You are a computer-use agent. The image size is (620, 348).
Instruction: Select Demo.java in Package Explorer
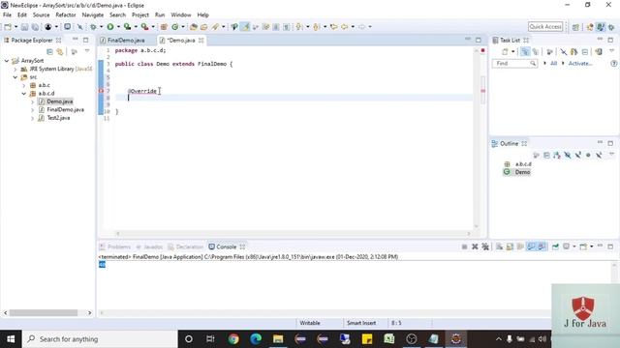pos(60,101)
